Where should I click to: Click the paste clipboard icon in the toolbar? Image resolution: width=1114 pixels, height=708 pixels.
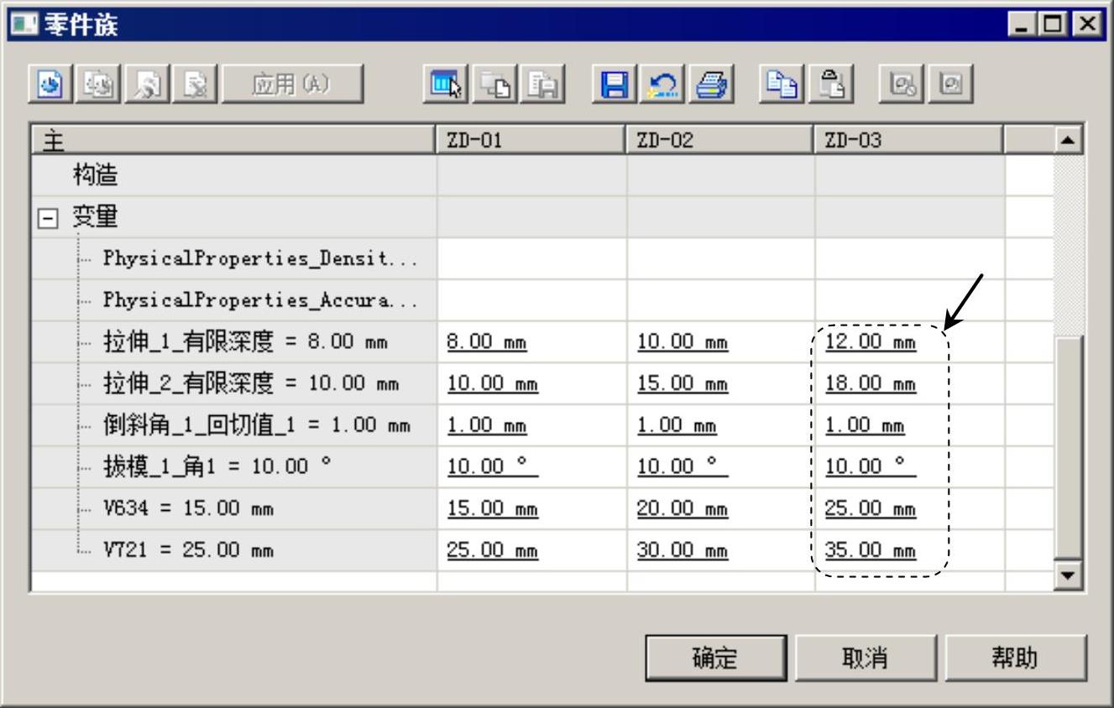[831, 85]
